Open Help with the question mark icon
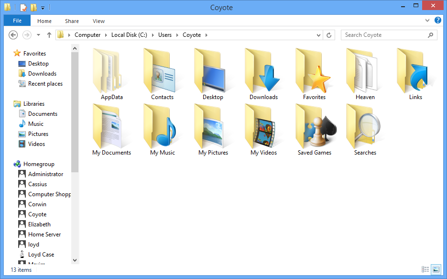This screenshot has width=447, height=279. [x=438, y=20]
